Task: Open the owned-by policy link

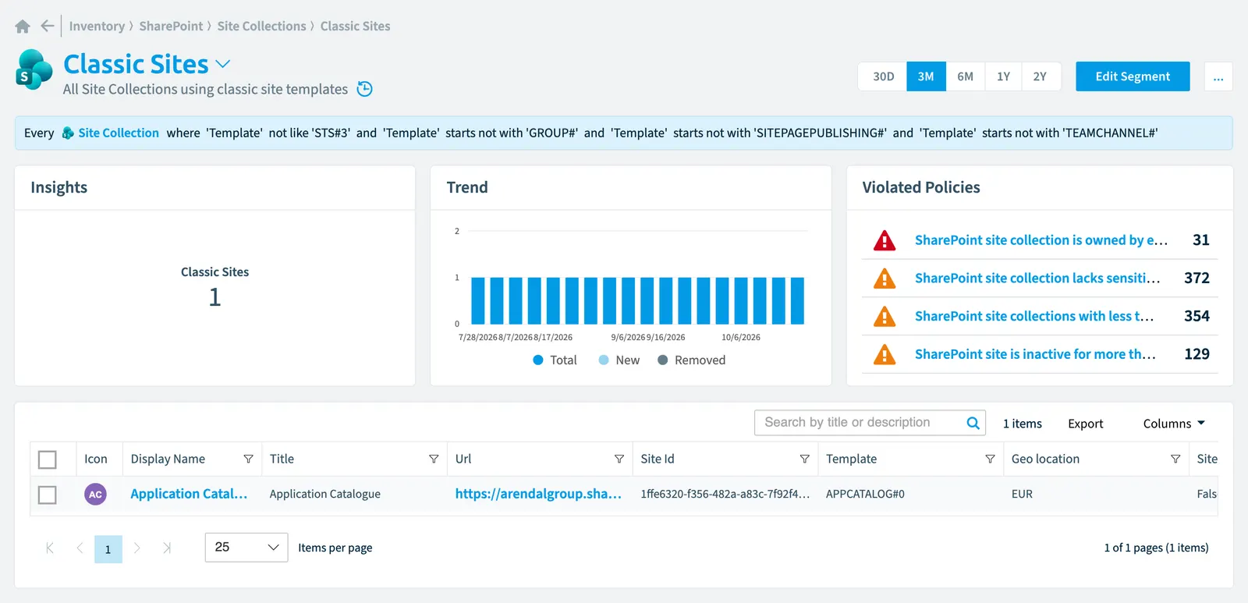Action: click(1041, 240)
